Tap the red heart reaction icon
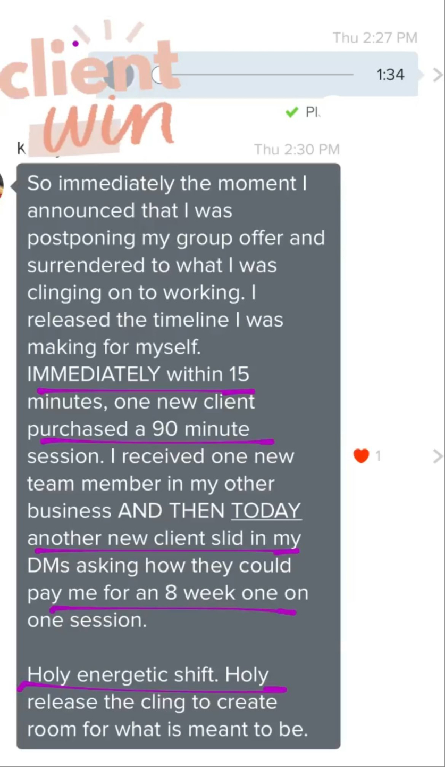The image size is (445, 767). pyautogui.click(x=361, y=456)
